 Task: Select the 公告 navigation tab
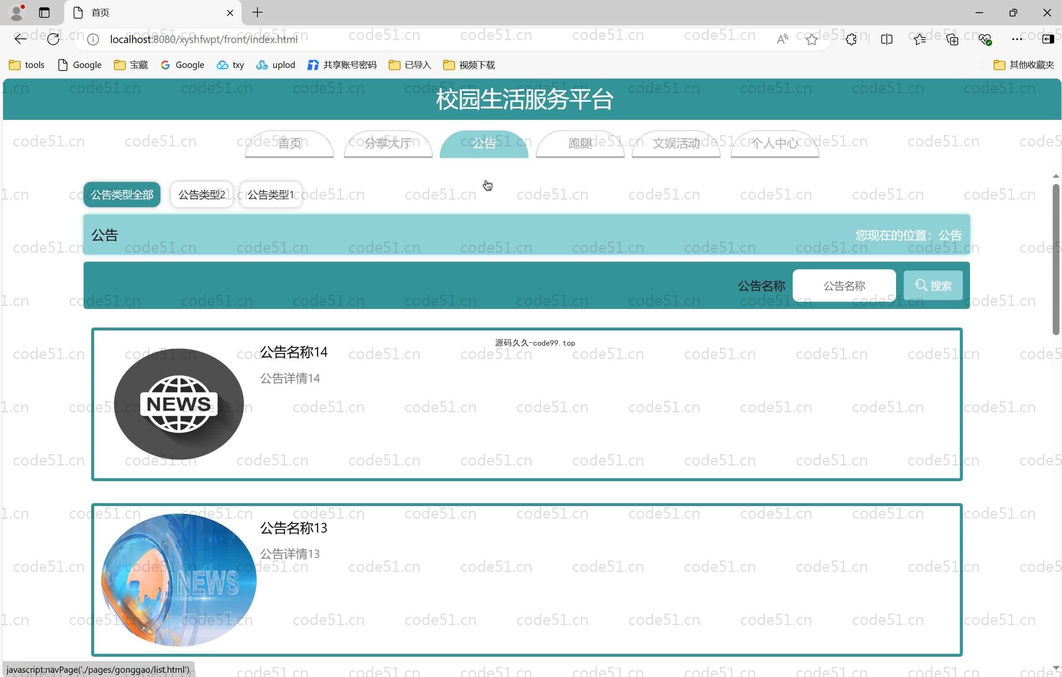pos(484,144)
